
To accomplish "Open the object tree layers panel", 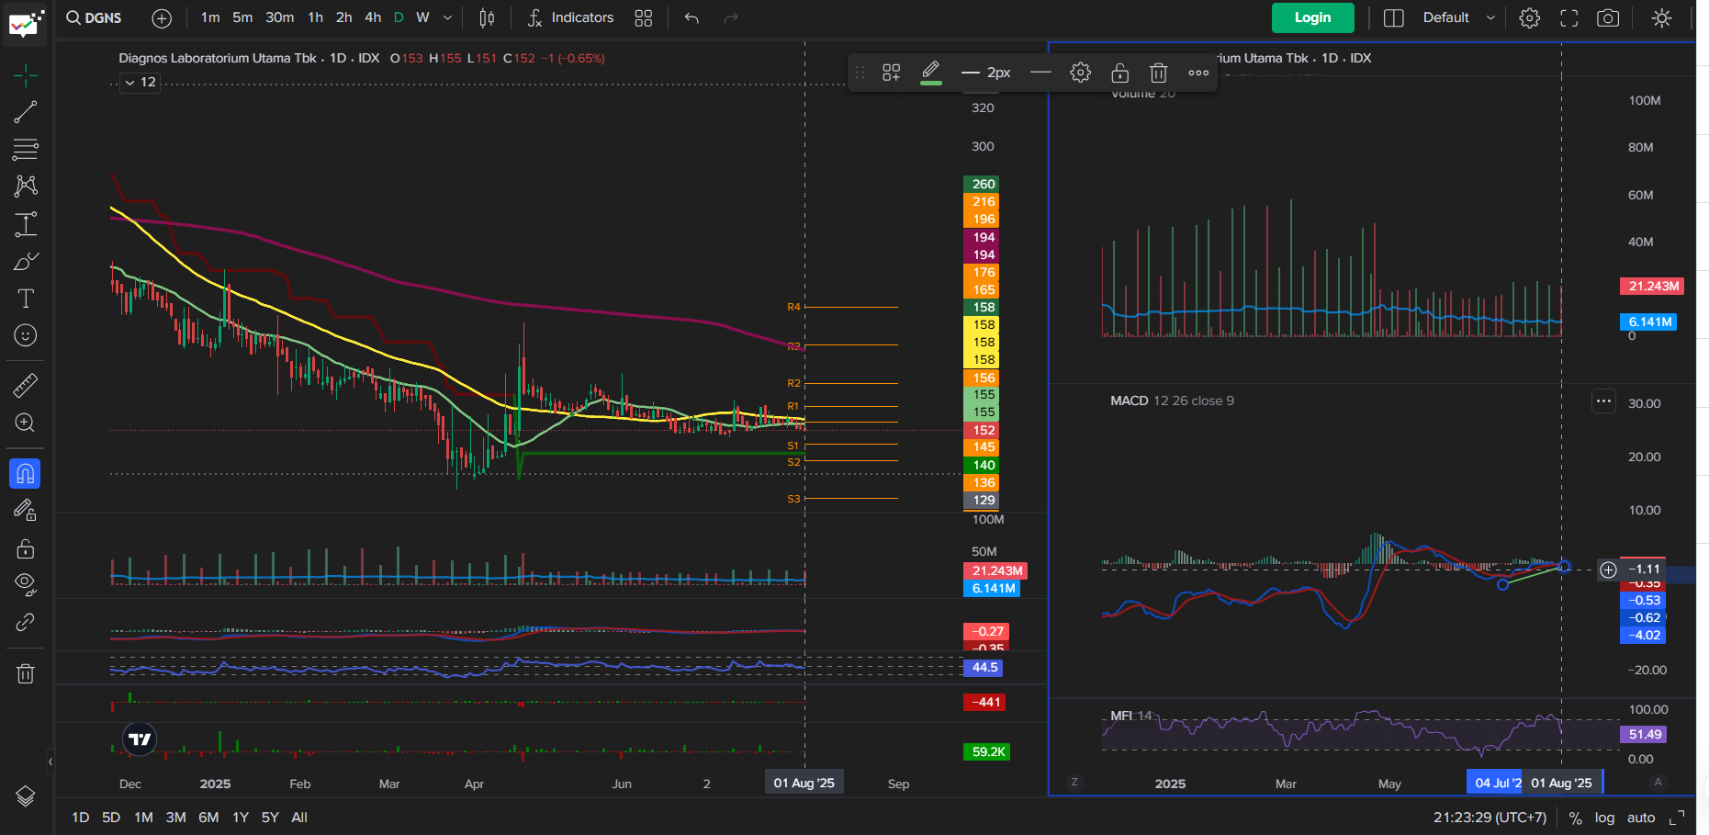I will click(26, 796).
